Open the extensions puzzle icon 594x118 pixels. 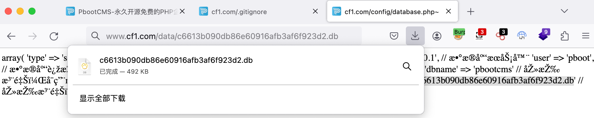564,36
